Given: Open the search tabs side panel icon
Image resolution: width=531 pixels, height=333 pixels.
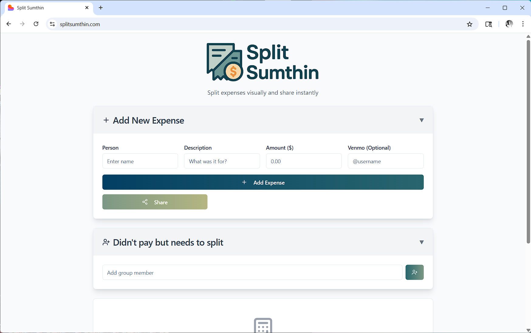Looking at the screenshot, I should (488, 24).
